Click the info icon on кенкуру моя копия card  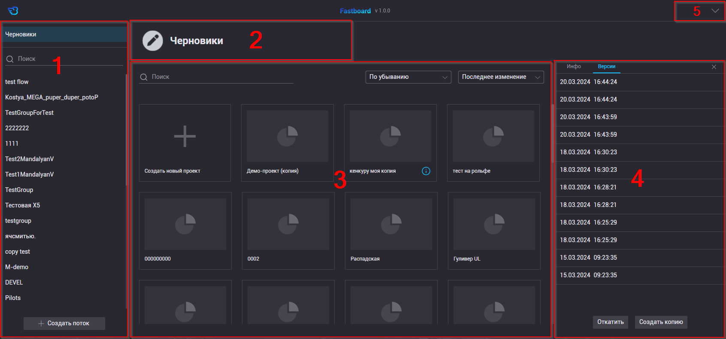[426, 171]
